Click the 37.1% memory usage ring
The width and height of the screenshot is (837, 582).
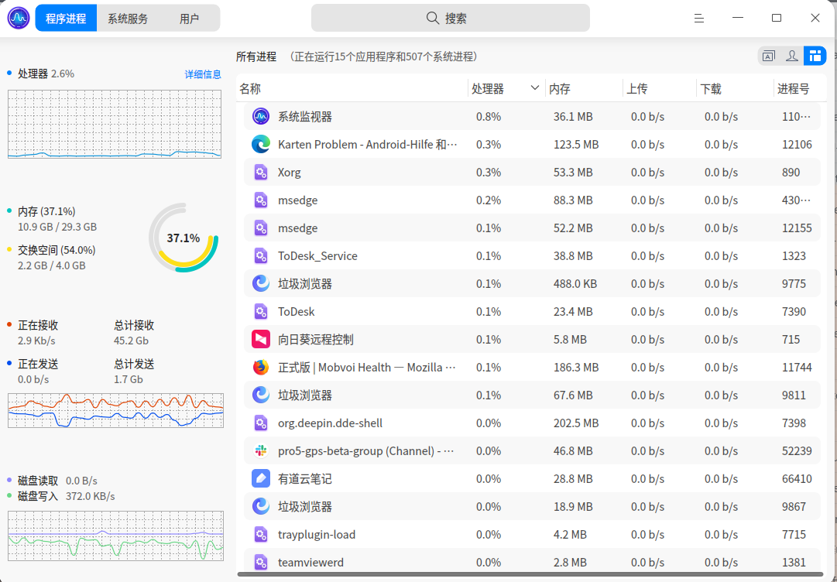click(x=183, y=238)
